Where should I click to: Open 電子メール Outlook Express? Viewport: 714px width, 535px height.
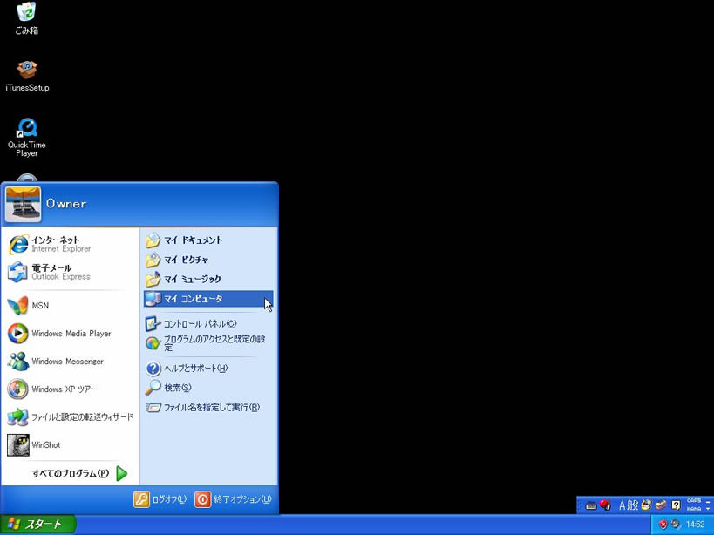(71, 272)
